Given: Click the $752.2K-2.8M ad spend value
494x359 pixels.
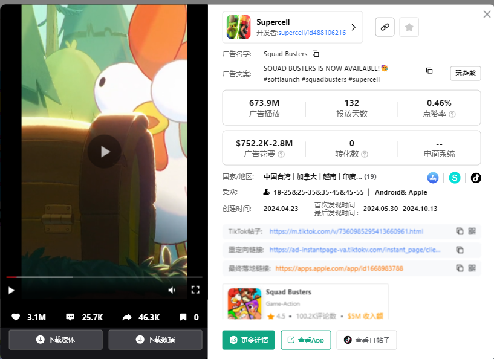Looking at the screenshot, I should [264, 143].
